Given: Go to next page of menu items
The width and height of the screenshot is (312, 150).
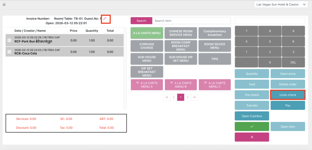Looking at the screenshot, I should [x=188, y=97].
